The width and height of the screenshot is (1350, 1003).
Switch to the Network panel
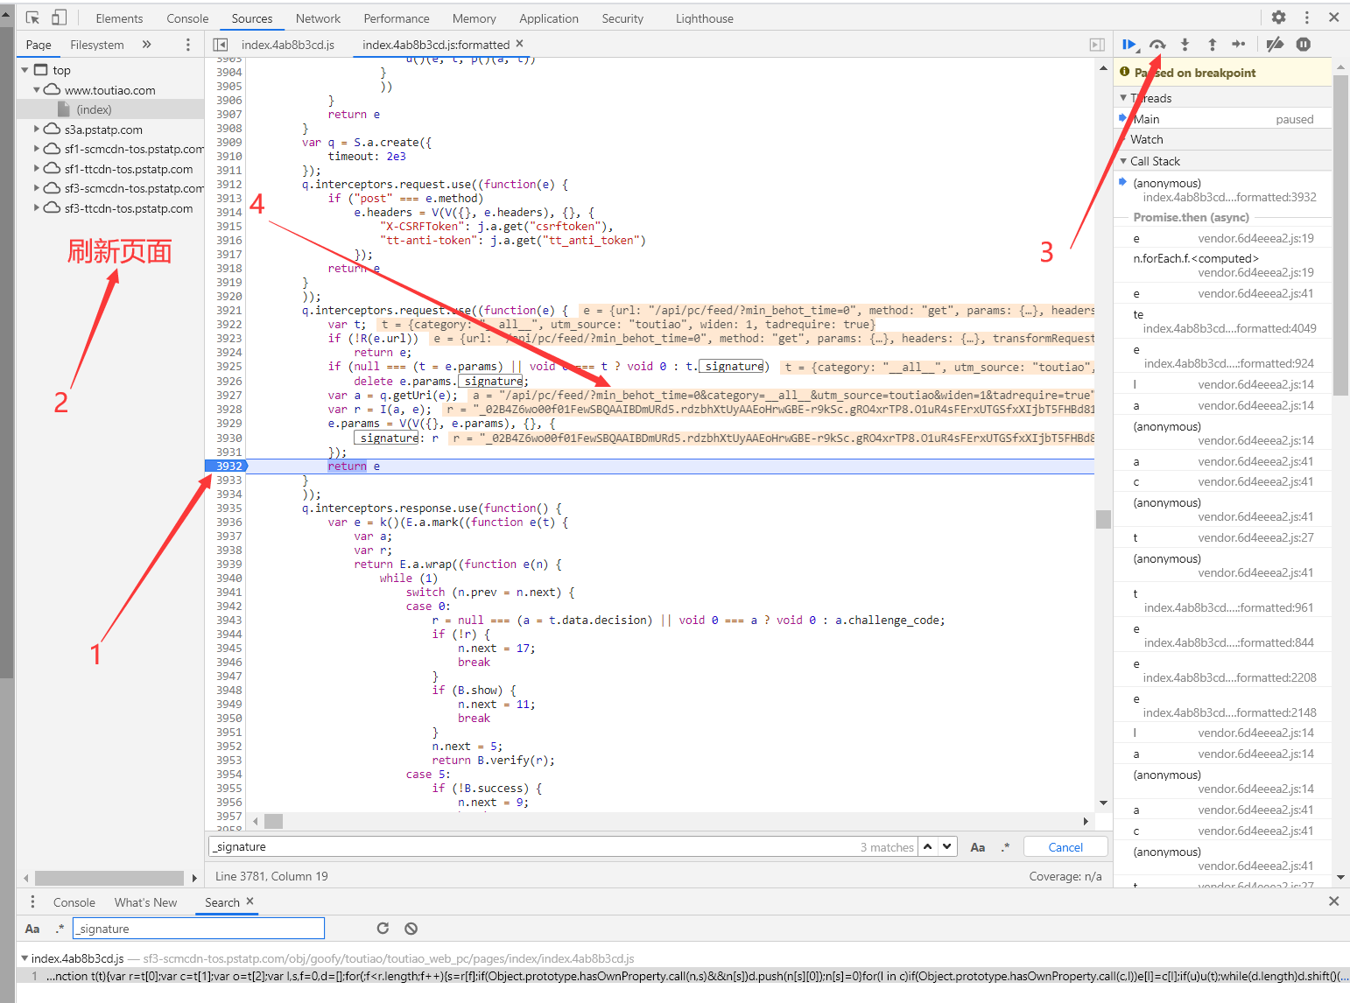[318, 18]
